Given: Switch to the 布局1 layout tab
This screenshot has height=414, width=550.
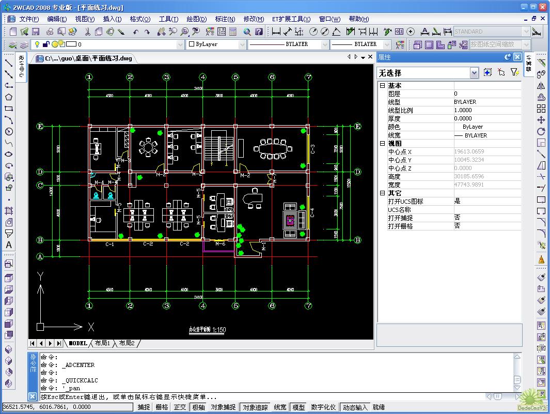Looking at the screenshot, I should (x=101, y=343).
